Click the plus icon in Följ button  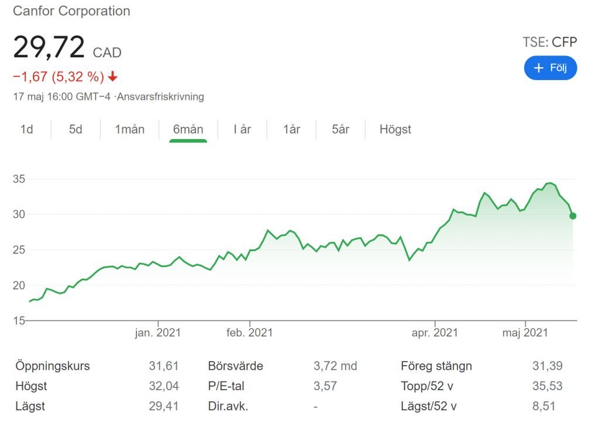[539, 68]
